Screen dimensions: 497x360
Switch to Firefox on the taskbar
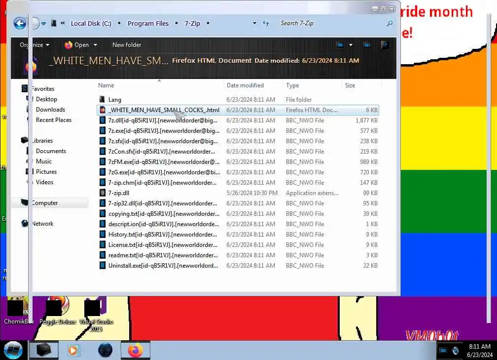[x=135, y=350]
